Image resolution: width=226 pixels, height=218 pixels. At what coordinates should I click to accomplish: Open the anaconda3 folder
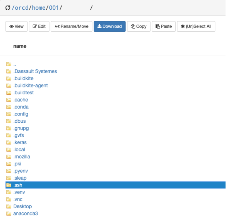pyautogui.click(x=25, y=214)
